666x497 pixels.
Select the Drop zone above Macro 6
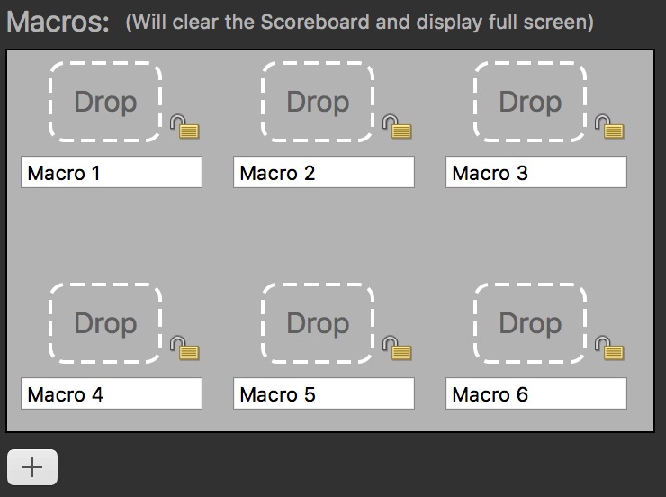coord(530,323)
